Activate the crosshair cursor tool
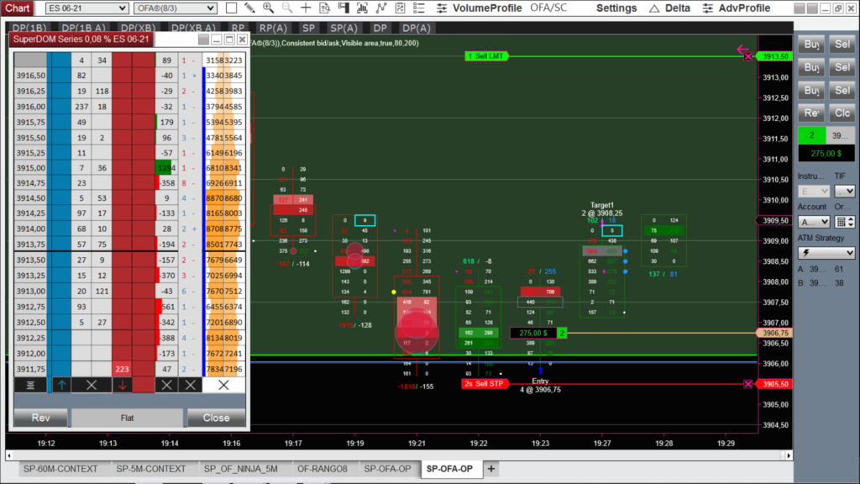This screenshot has width=860, height=484. [306, 8]
